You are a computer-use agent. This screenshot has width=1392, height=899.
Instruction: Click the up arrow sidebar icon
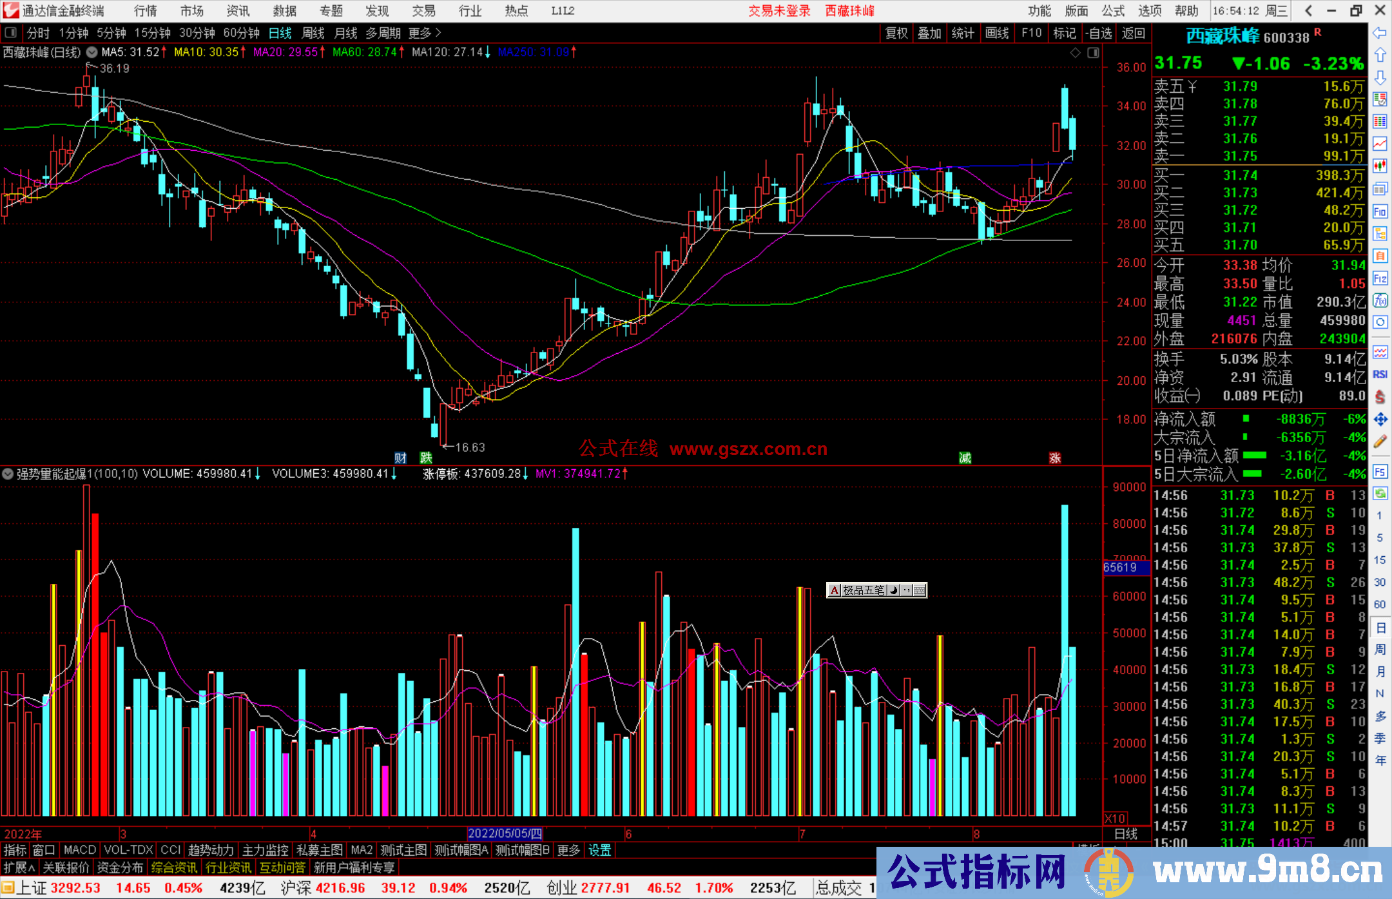point(1380,55)
